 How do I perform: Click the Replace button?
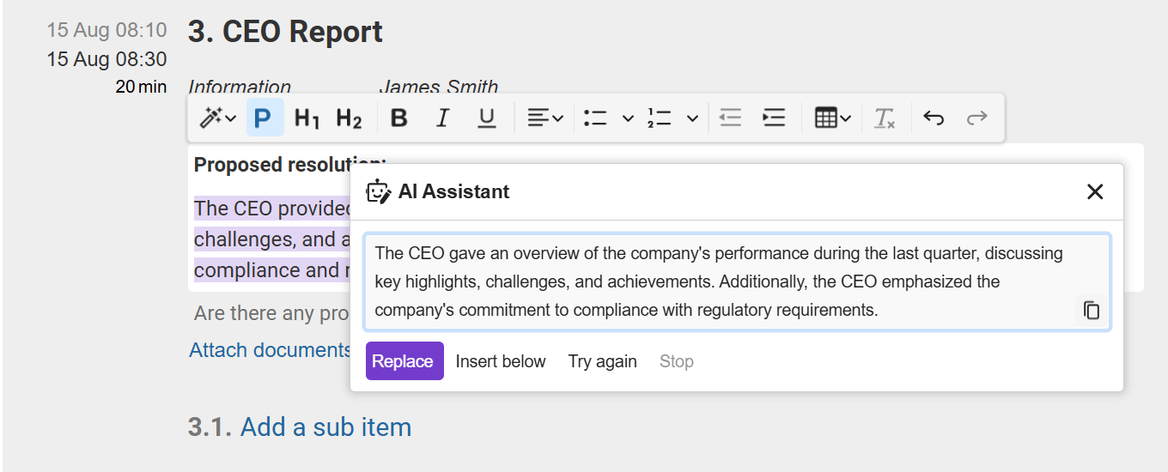coord(405,361)
